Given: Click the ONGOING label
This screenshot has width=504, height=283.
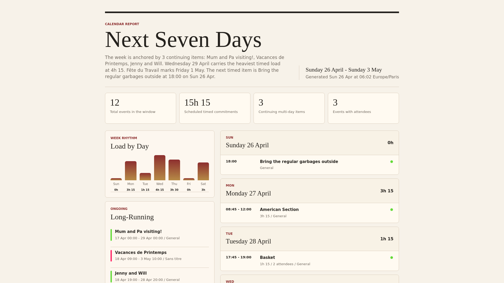Looking at the screenshot, I should 119,209.
